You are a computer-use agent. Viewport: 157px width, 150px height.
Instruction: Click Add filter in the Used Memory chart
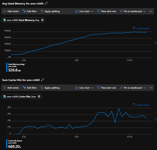coord(30,11)
